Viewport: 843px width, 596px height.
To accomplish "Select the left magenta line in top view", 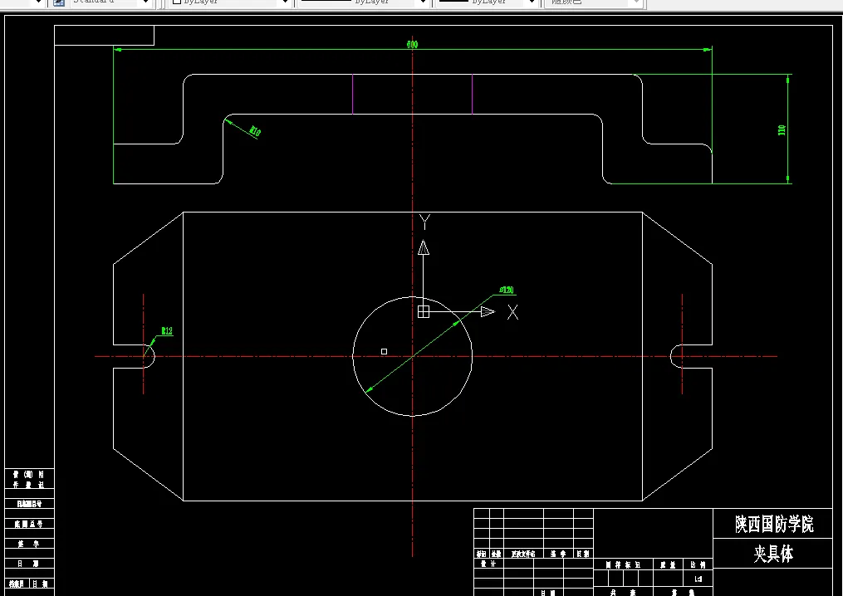I will pyautogui.click(x=353, y=94).
